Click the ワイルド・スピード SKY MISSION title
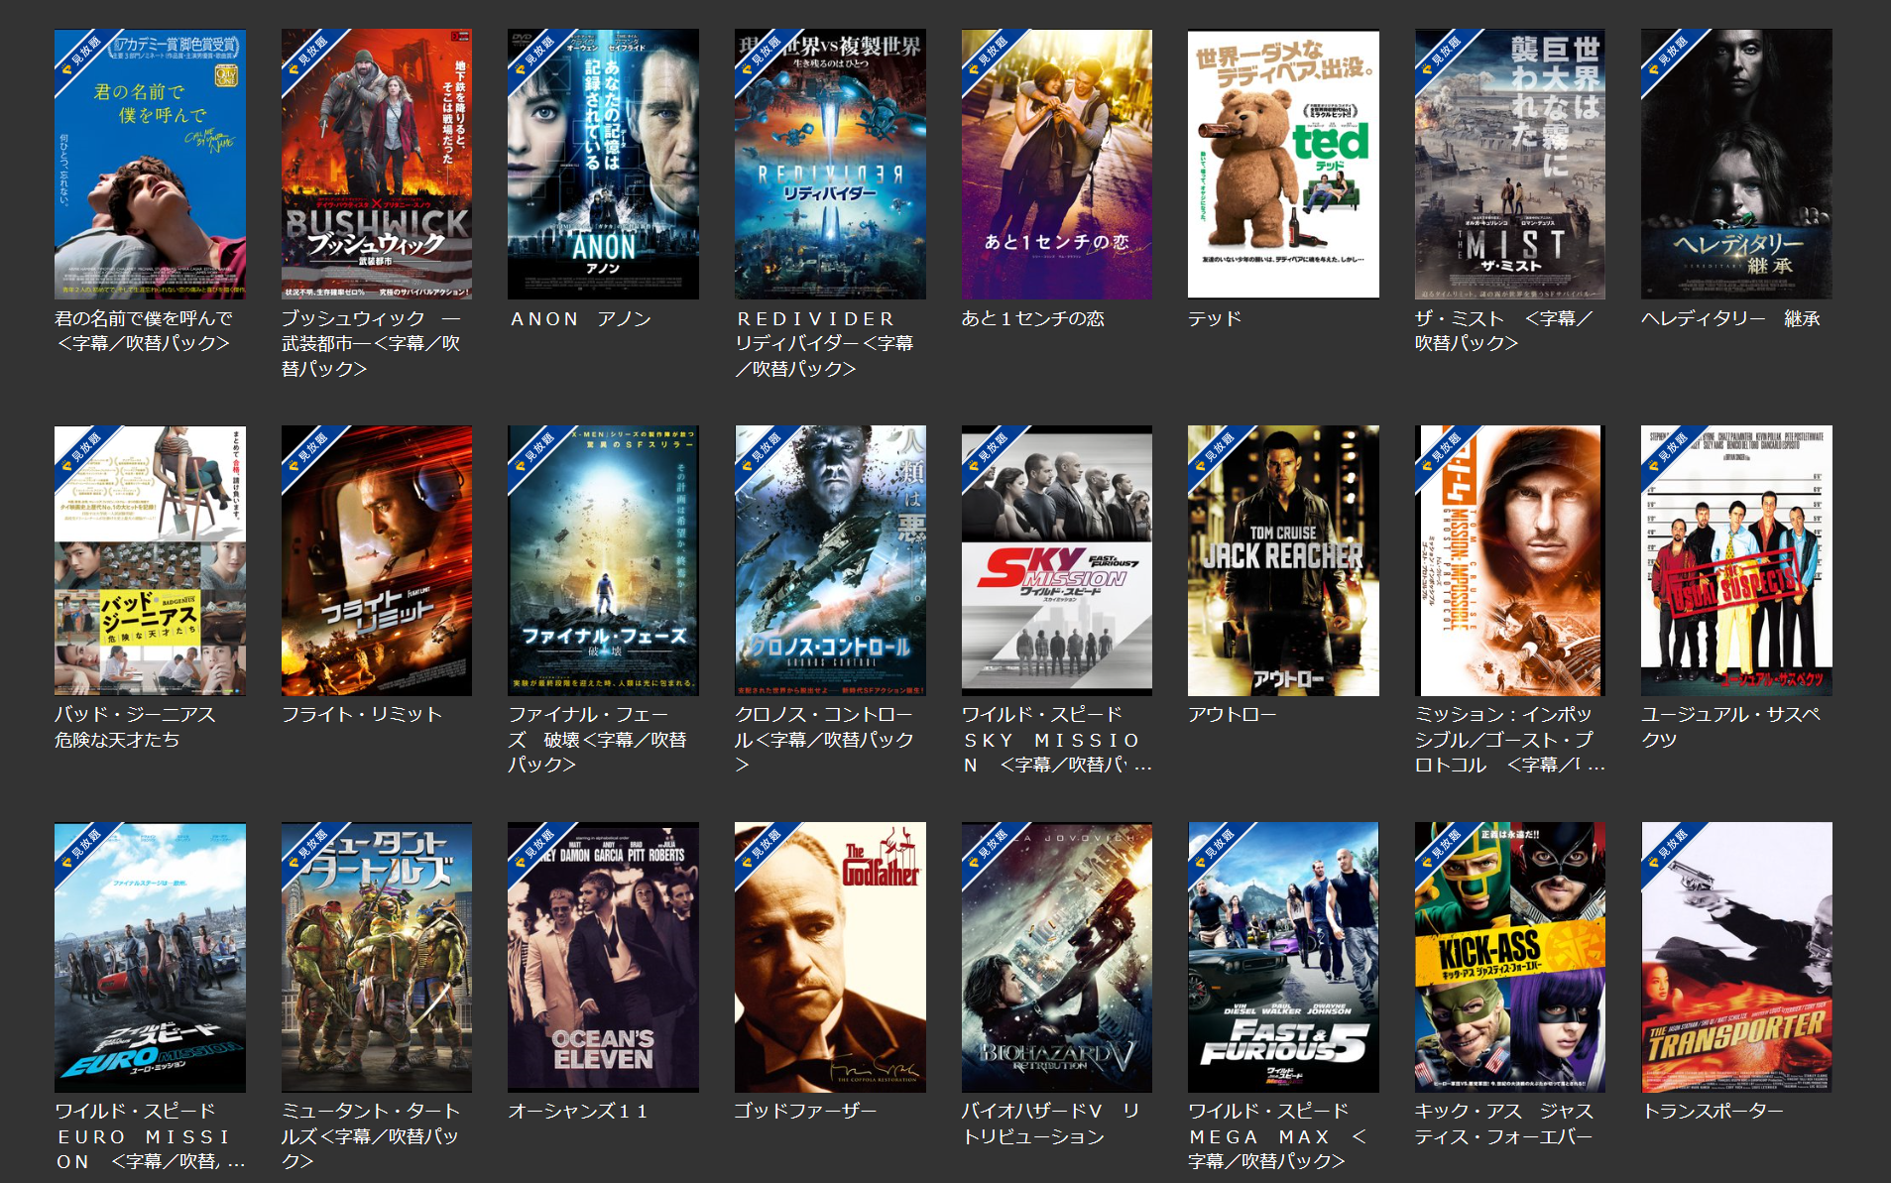 [1057, 740]
